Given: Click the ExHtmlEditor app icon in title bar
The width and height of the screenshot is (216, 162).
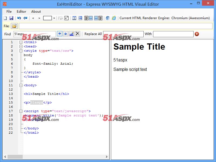Looking at the screenshot, I should point(5,4).
